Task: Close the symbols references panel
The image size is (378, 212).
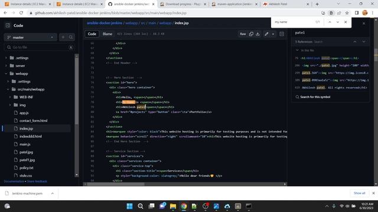Action: pyautogui.click(x=364, y=24)
